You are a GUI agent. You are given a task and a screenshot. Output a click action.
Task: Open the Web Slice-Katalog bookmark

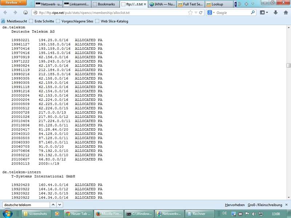tap(112, 21)
